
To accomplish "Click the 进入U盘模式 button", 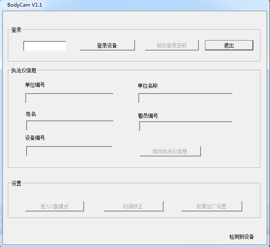I will tap(55, 206).
